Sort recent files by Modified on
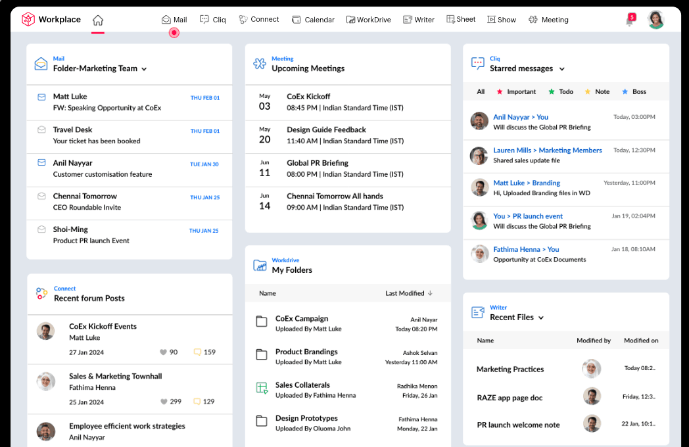This screenshot has height=447, width=689. click(641, 341)
